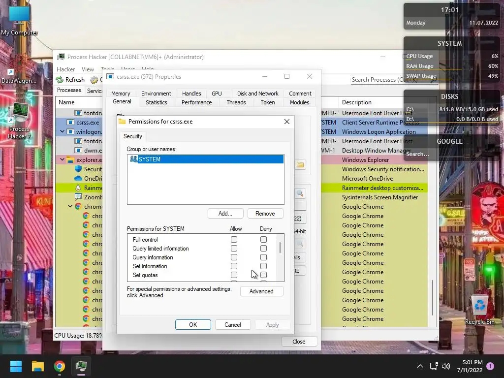Viewport: 504px width, 378px height.
Task: Click the explorer.exe folder icon in process list
Action: [x=70, y=160]
